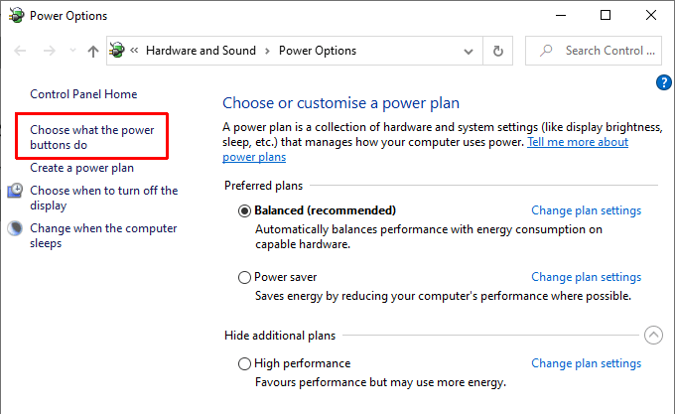The width and height of the screenshot is (675, 414).
Task: Collapse the Hide additional plans section
Action: (x=652, y=336)
